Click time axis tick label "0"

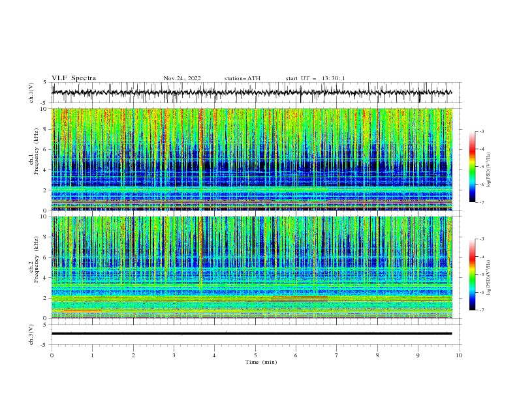click(52, 355)
